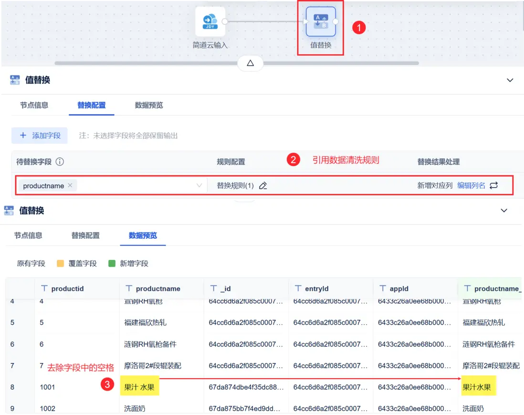The height and width of the screenshot is (415, 524).
Task: Select the _id cell starting 67da875bb7f4ed9dd
Action: [245, 408]
